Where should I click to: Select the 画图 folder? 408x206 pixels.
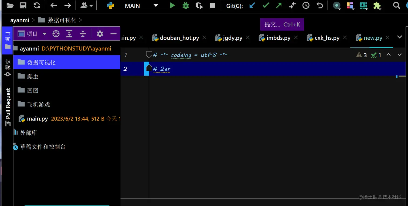coord(67,91)
